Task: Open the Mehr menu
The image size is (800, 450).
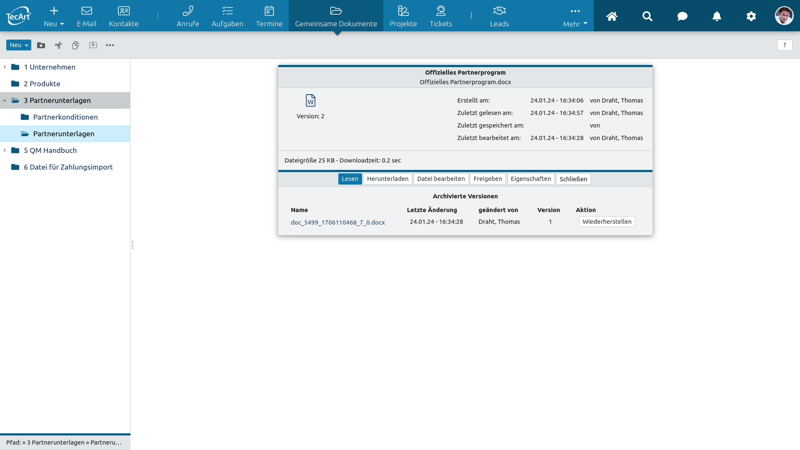Action: tap(575, 17)
